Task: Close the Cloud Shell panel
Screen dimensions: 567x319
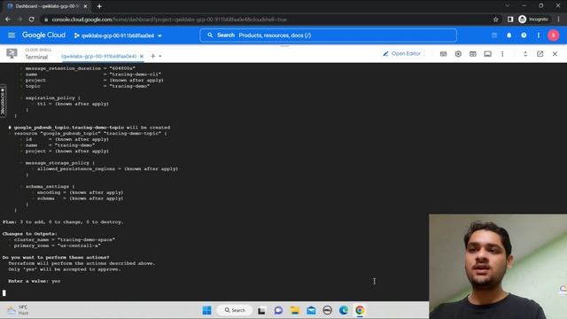Action: (x=555, y=54)
